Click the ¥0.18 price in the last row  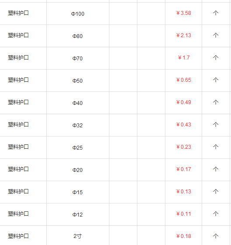(184, 236)
